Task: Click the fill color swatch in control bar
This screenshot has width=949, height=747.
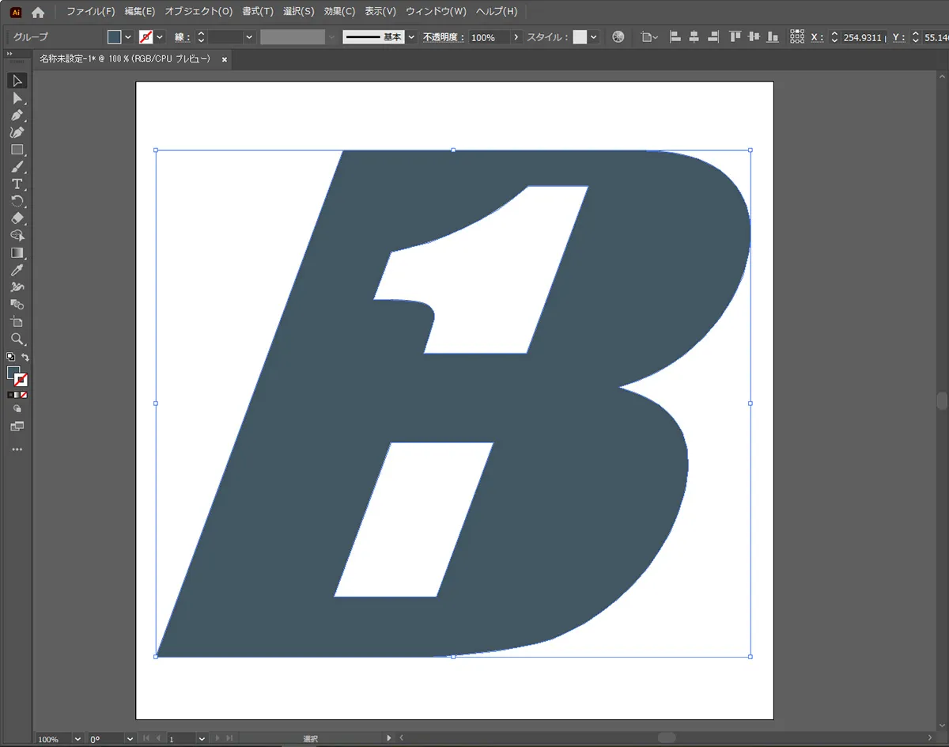Action: click(x=115, y=37)
